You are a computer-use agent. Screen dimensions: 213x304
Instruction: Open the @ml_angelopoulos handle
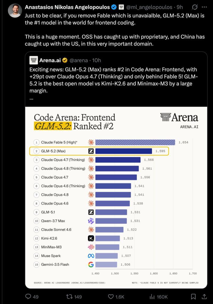[149, 7]
